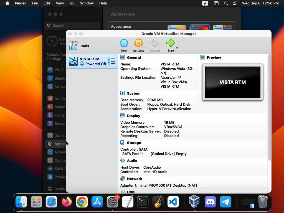Click the input source A icon in menu bar
This screenshot has width=284, height=213.
[205, 3]
